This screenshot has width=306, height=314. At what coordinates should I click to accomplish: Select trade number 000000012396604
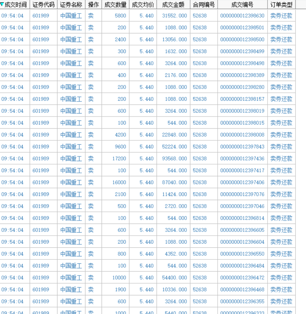pyautogui.click(x=242, y=242)
